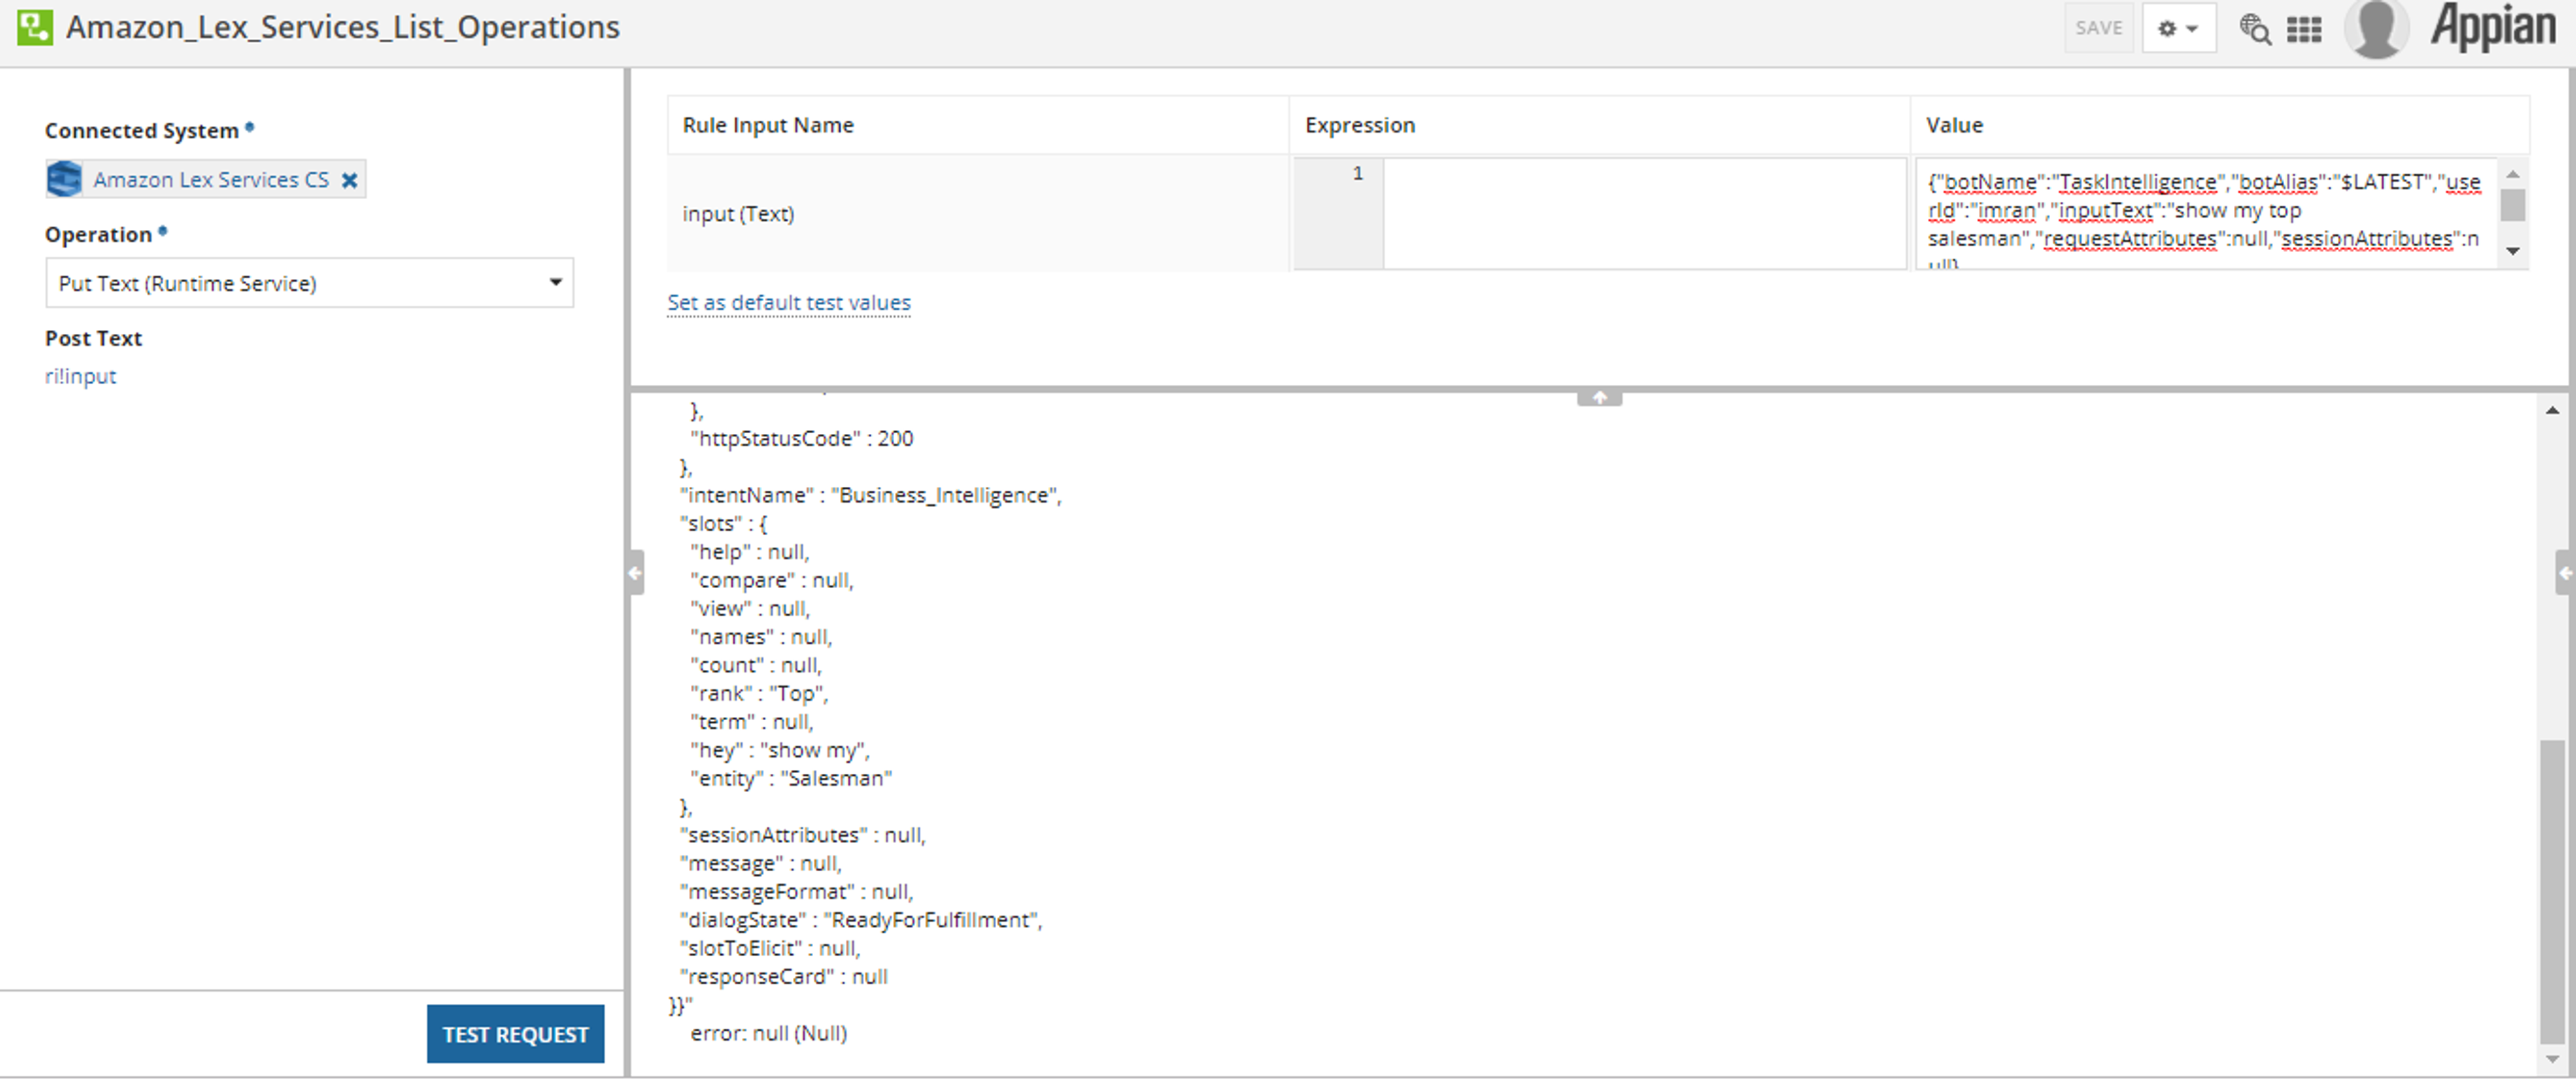
Task: Click the "slots" : { line
Action: coord(723,523)
